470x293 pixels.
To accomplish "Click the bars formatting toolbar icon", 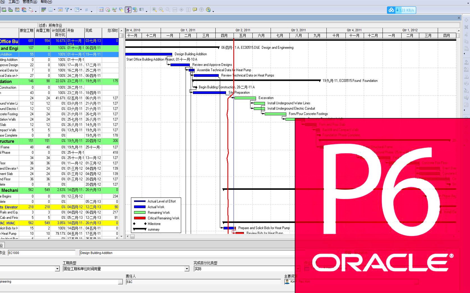I will (x=43, y=10).
